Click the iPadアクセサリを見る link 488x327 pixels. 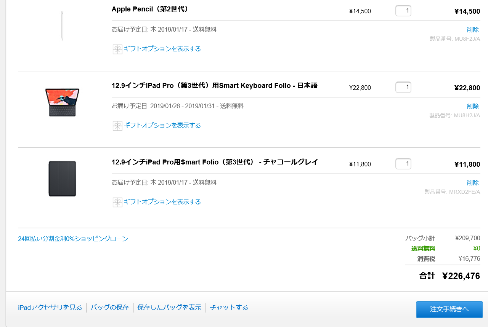50,308
